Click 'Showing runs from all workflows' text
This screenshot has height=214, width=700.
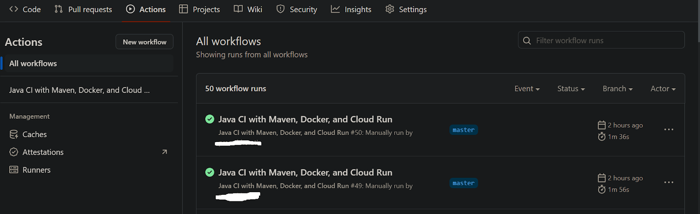[252, 55]
